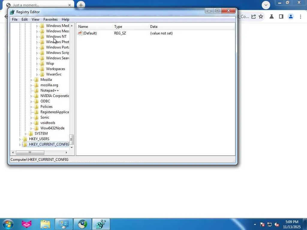Select the SYSTEM folder icon
Image resolution: width=307 pixels, height=230 pixels.
pos(31,134)
